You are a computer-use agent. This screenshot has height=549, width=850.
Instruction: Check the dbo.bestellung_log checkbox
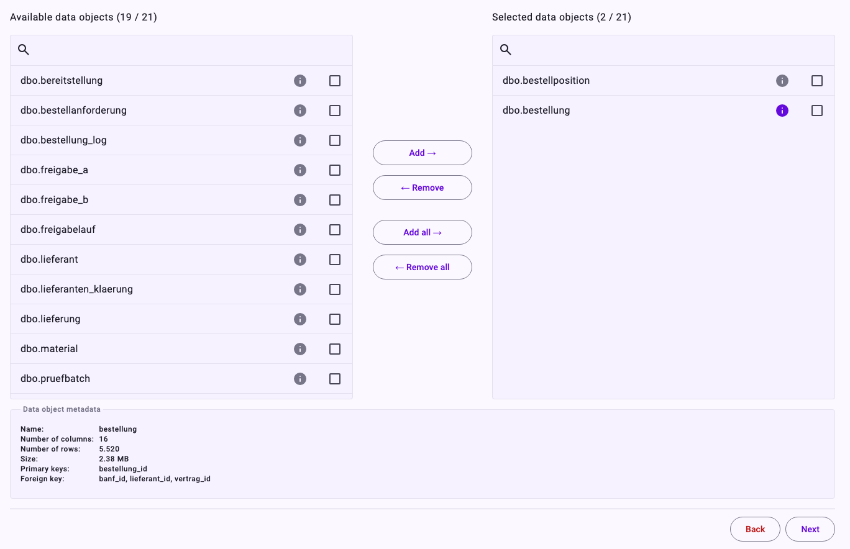(335, 140)
